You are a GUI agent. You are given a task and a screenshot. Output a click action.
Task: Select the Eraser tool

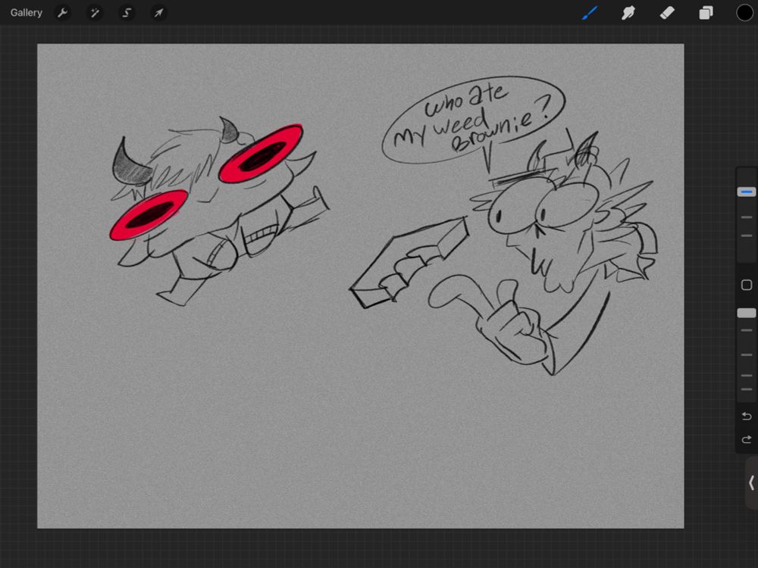667,13
